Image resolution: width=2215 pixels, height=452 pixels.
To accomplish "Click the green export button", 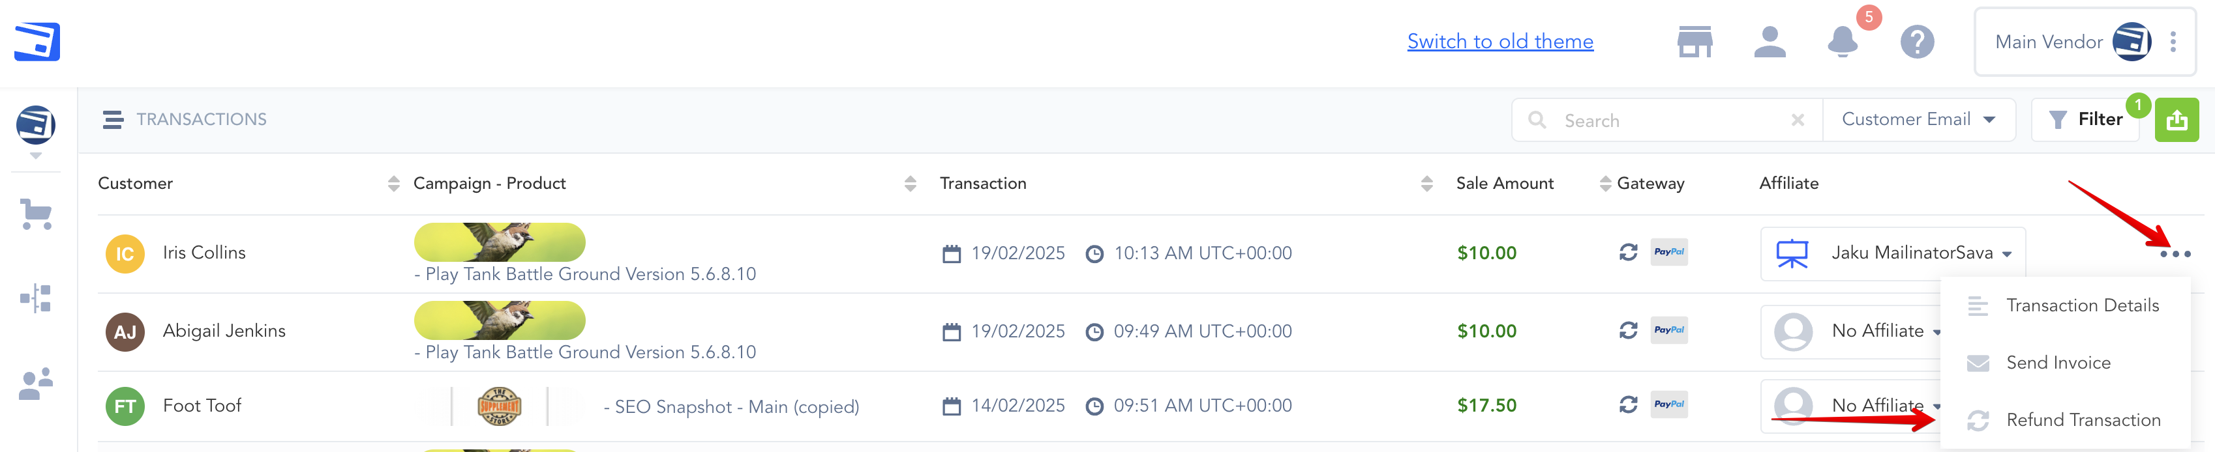I will [2175, 119].
